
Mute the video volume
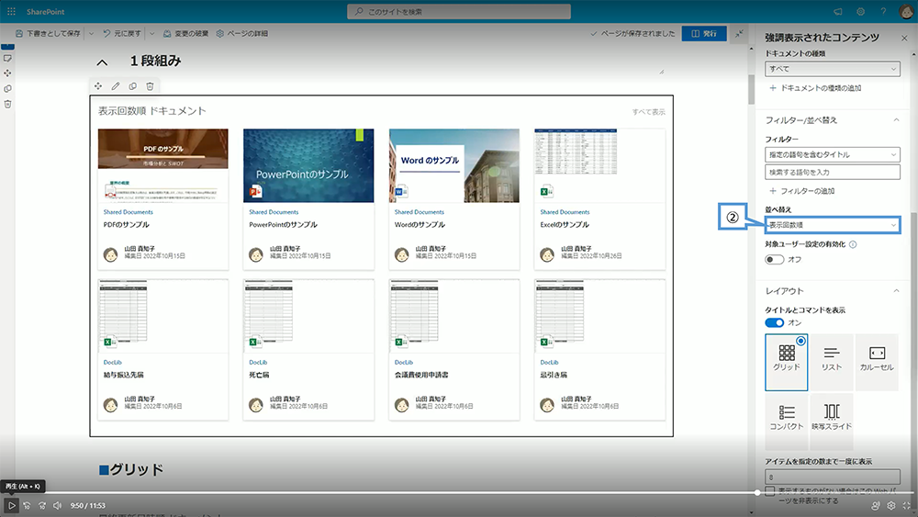(57, 505)
